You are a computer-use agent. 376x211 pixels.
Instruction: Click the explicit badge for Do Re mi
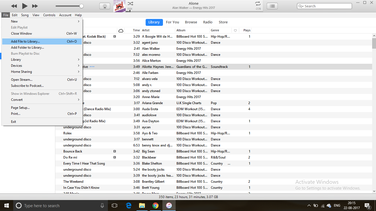tap(115, 157)
